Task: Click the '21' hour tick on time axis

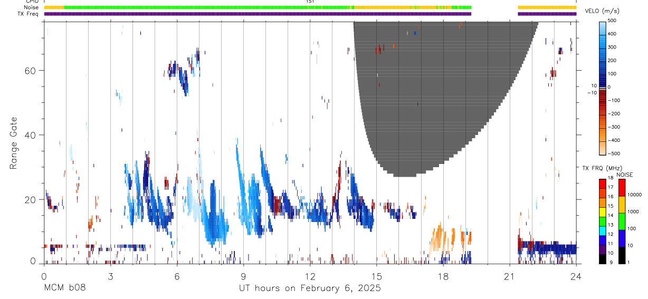Action: (x=510, y=276)
